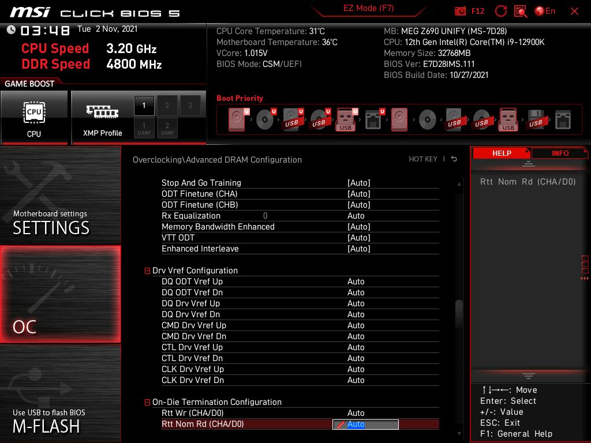Open the HOT KEY list

pos(423,159)
